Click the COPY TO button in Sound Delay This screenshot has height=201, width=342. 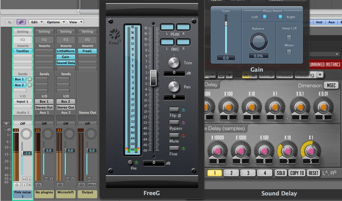297,173
